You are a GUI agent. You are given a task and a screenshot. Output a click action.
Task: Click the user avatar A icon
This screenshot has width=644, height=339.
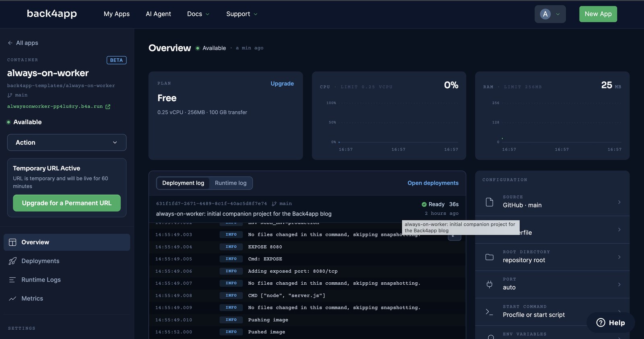[x=545, y=14]
